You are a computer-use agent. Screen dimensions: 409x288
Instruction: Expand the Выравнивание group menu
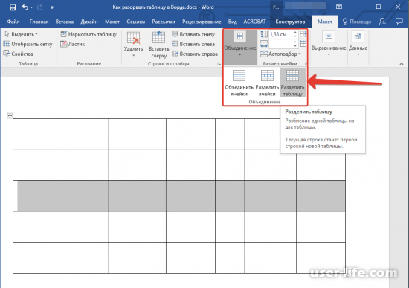(329, 44)
